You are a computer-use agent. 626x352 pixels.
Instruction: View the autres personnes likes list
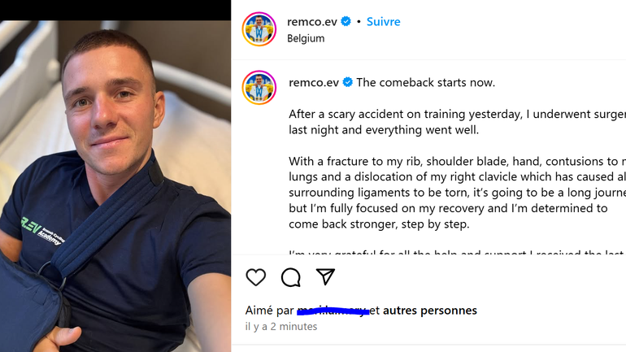[430, 311]
